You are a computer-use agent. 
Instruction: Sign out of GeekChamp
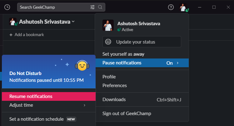coord(127,114)
